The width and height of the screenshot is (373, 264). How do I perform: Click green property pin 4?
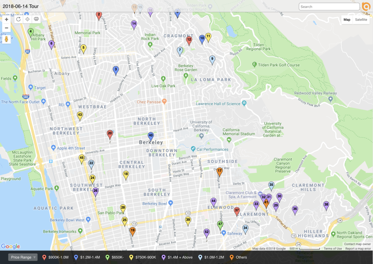point(31,32)
